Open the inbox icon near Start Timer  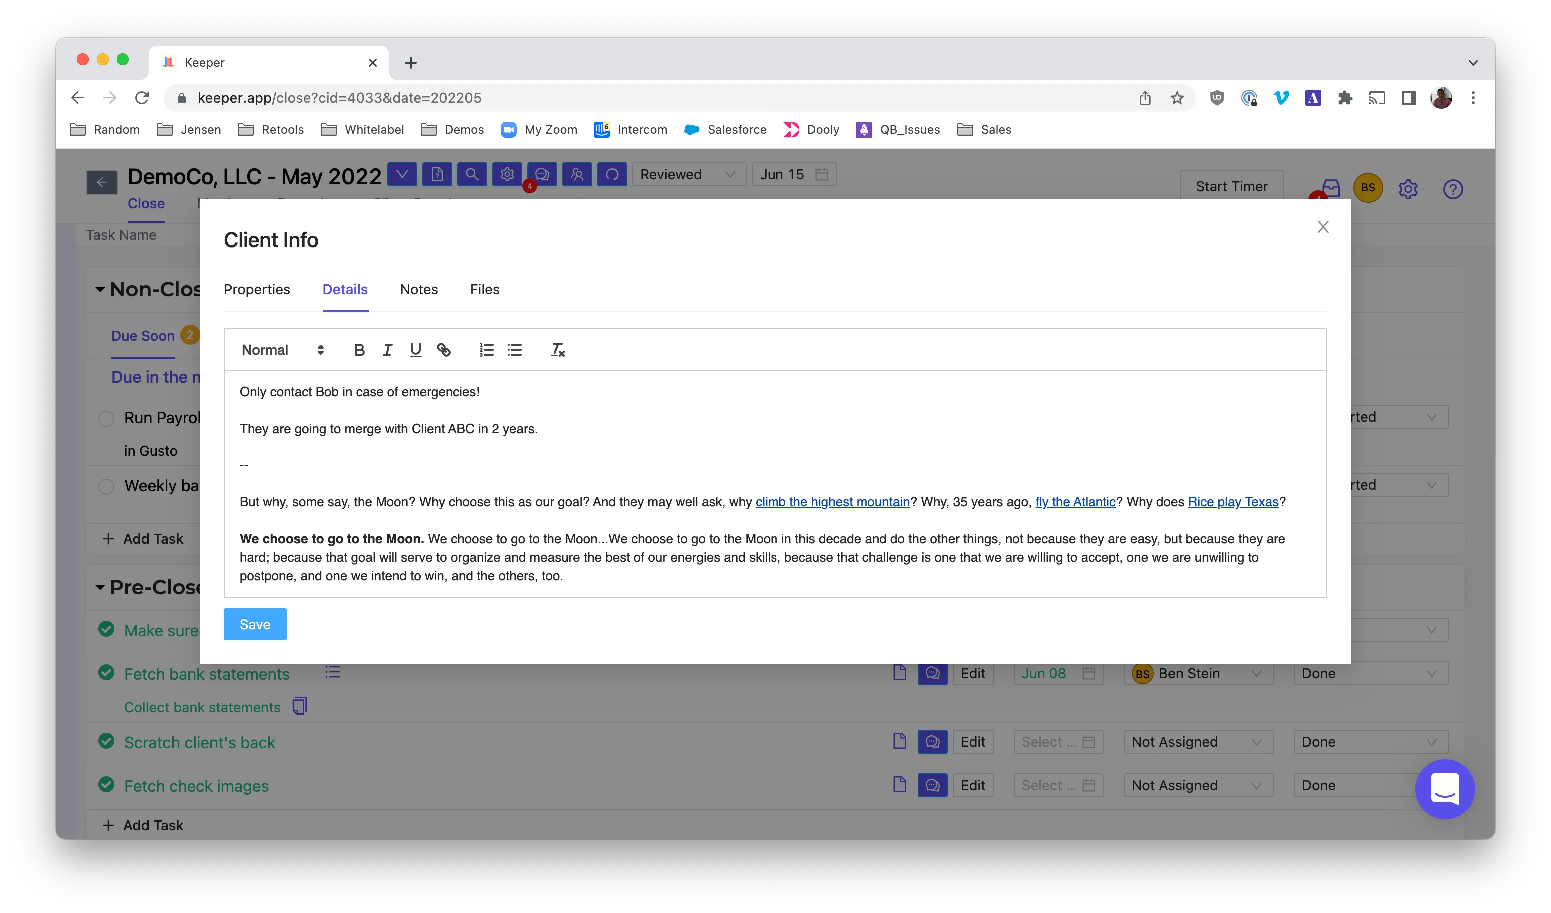tap(1331, 188)
